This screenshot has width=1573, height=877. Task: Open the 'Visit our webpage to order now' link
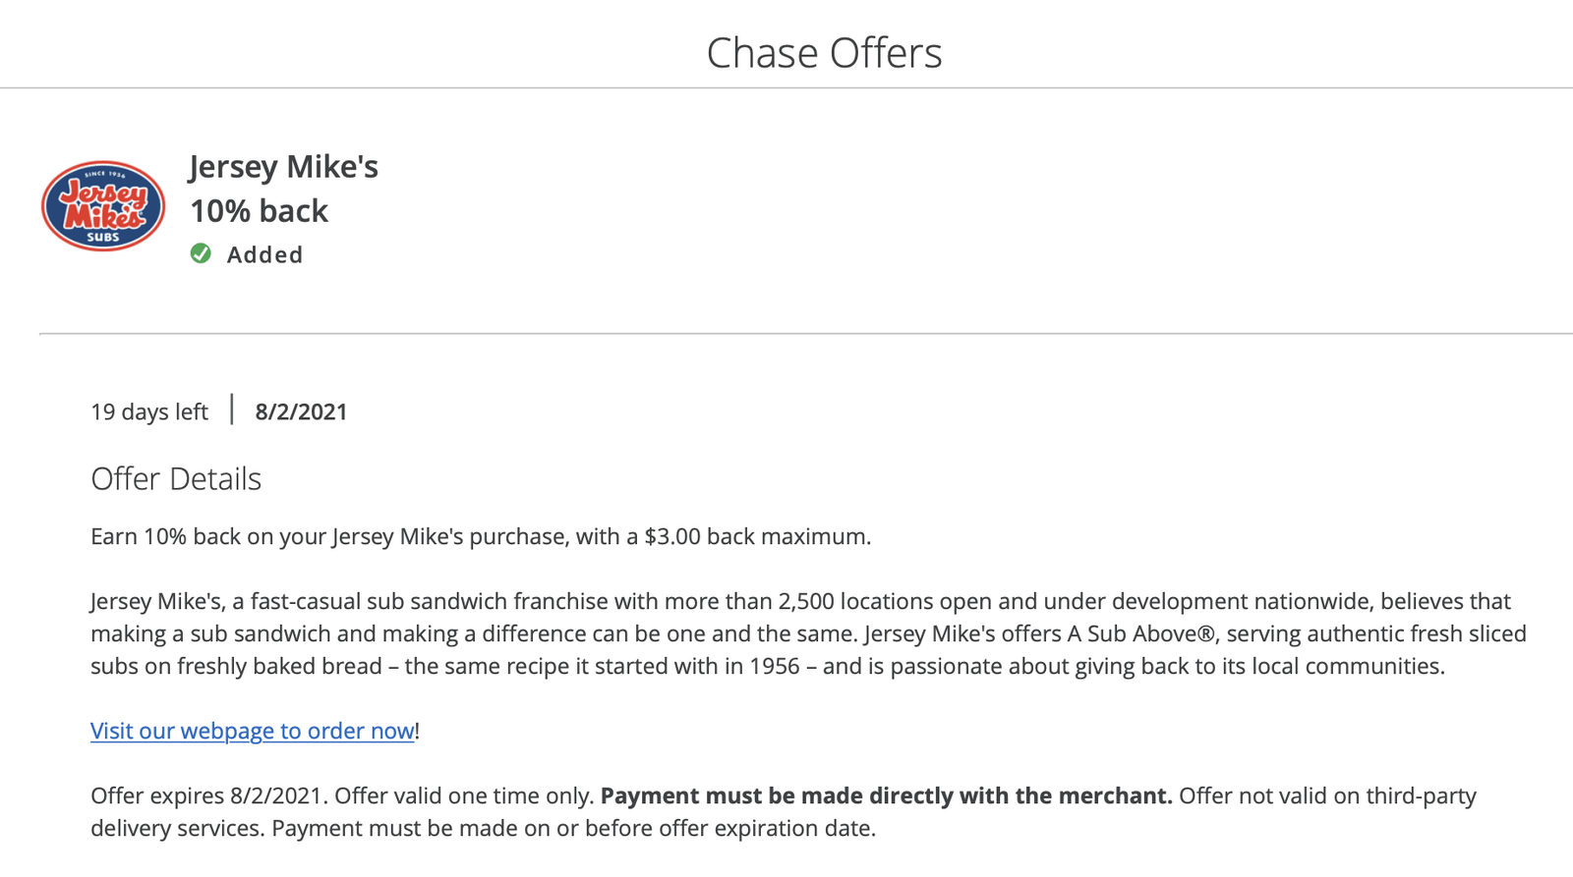tap(252, 731)
